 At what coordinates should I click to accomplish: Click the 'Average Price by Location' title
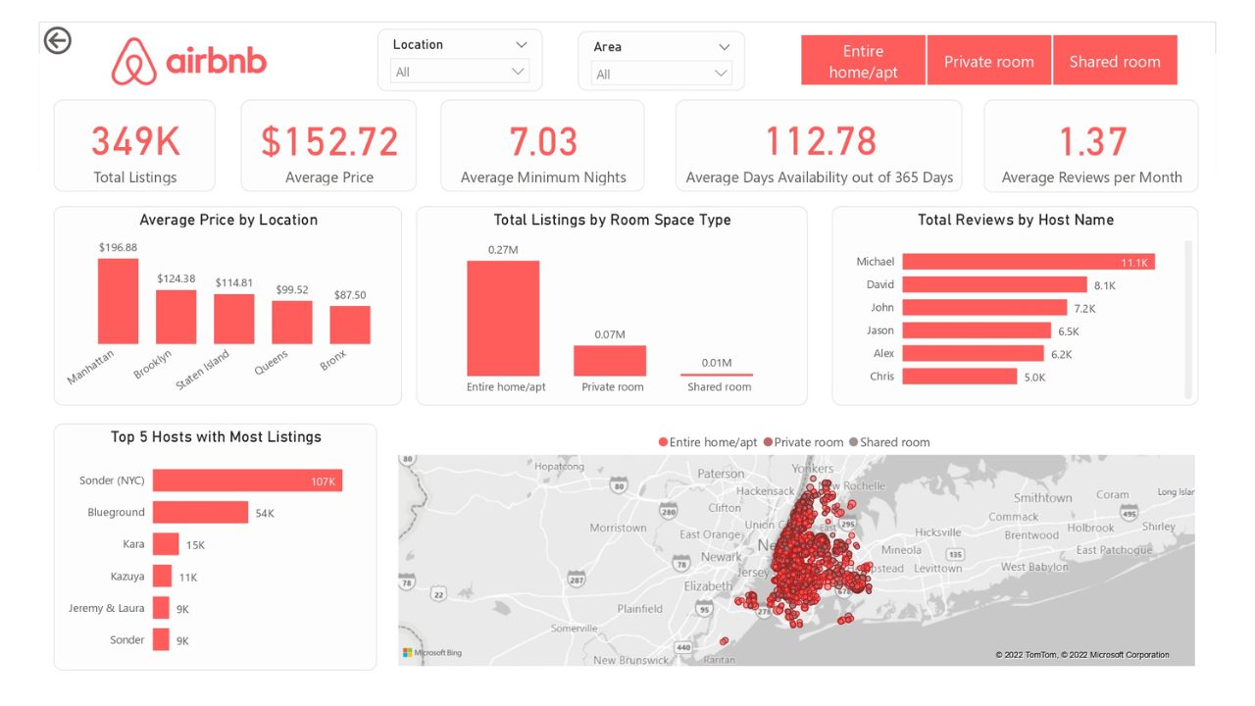[228, 221]
